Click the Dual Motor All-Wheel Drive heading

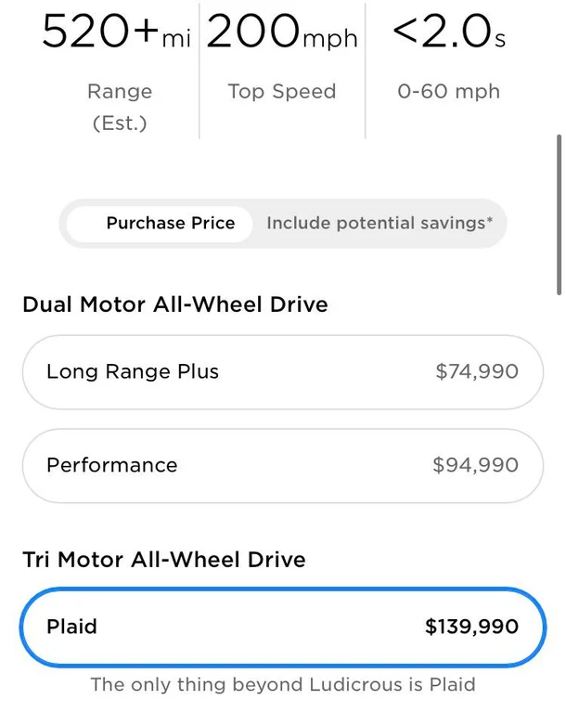tap(175, 304)
